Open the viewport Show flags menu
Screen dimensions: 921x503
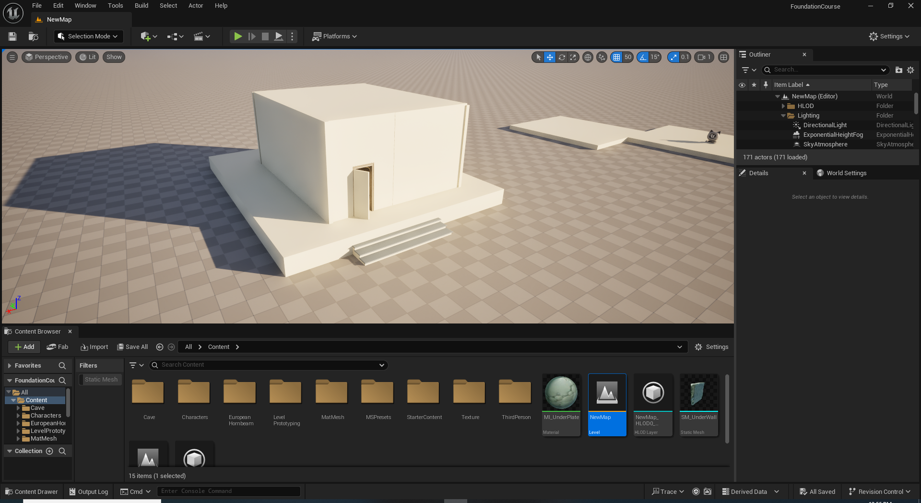pos(114,57)
